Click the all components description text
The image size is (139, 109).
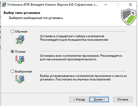tap(81, 57)
